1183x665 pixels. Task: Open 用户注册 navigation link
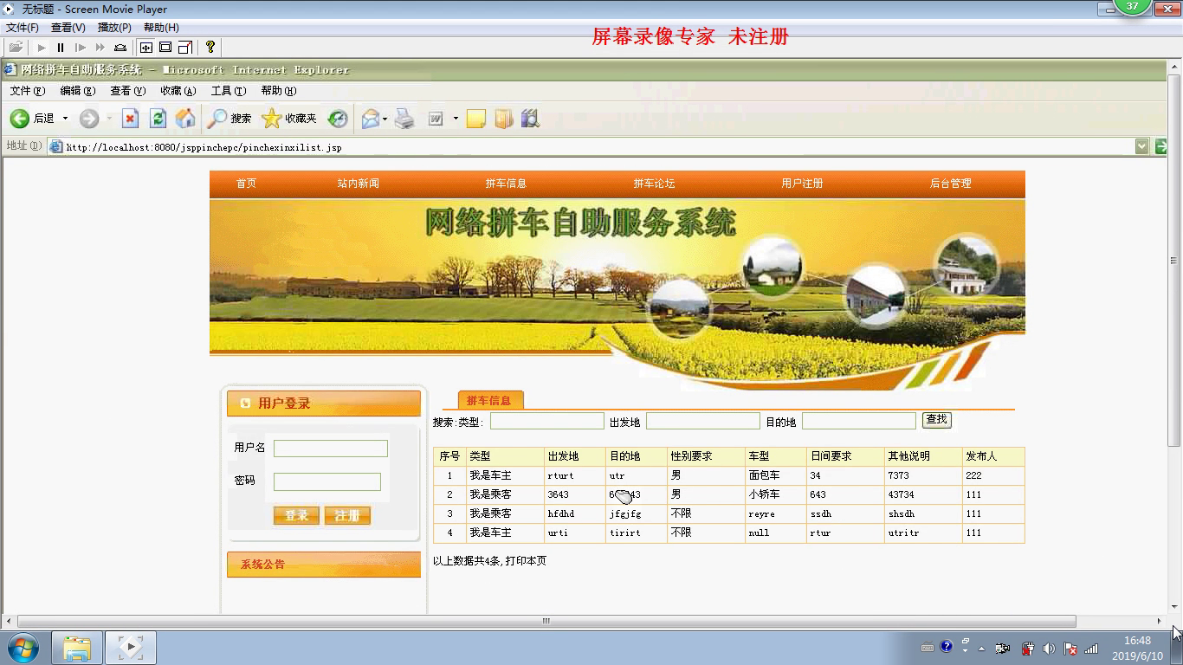(802, 184)
